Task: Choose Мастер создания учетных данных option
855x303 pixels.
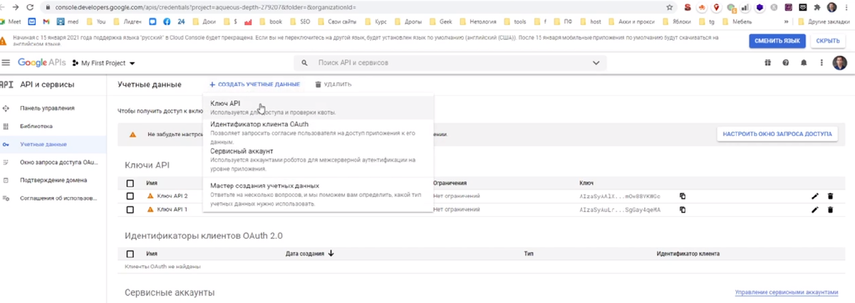Action: 318,194
